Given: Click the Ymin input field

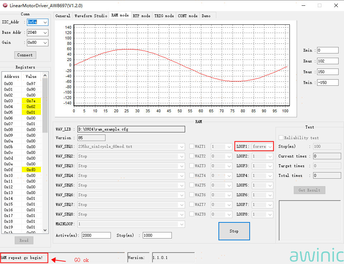Looking at the screenshot, I should (x=328, y=82).
